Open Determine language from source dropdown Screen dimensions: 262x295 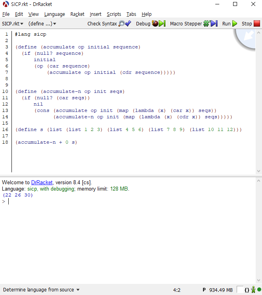pos(41,290)
